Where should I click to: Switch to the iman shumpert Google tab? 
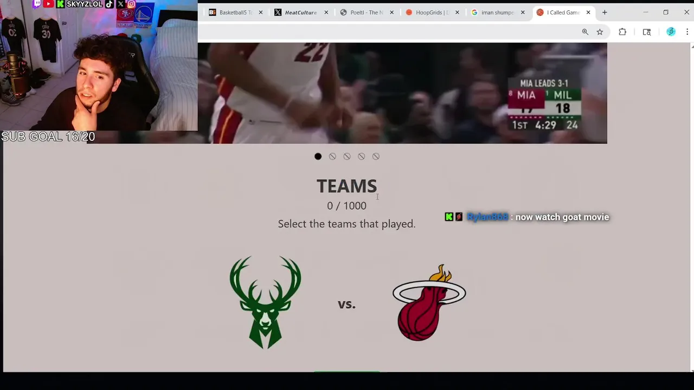tap(497, 12)
